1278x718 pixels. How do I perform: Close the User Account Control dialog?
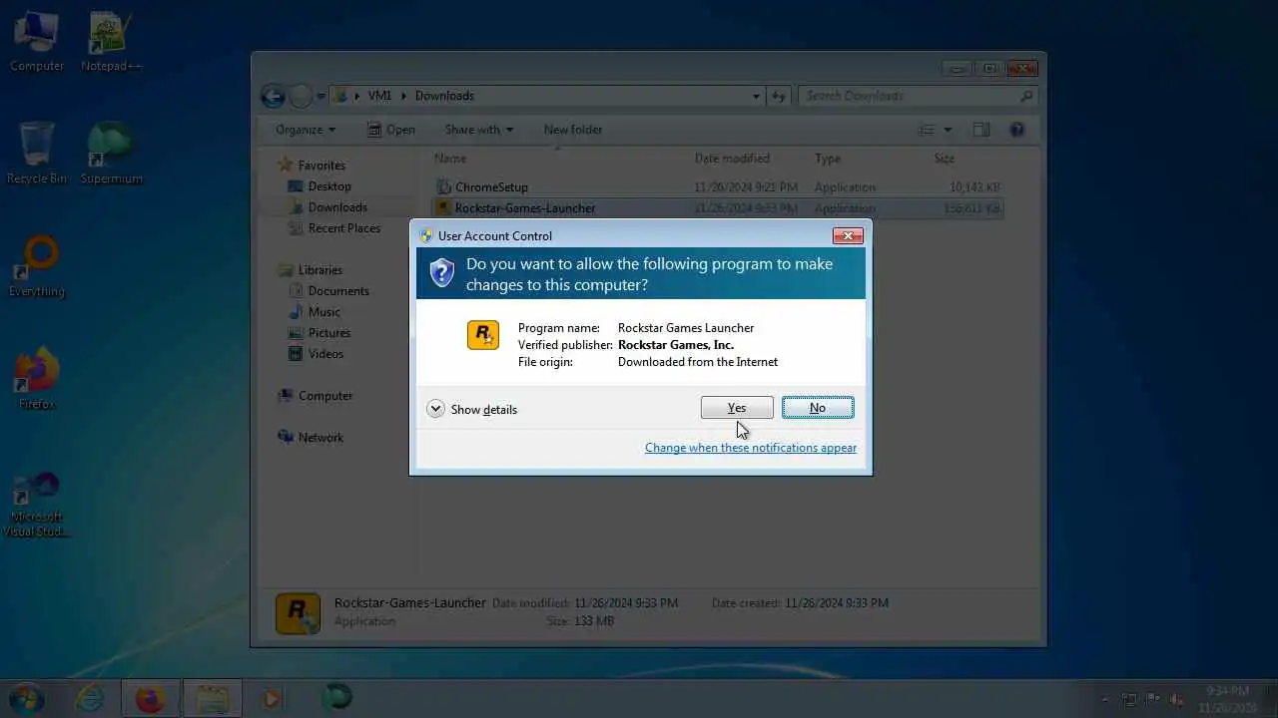[848, 236]
